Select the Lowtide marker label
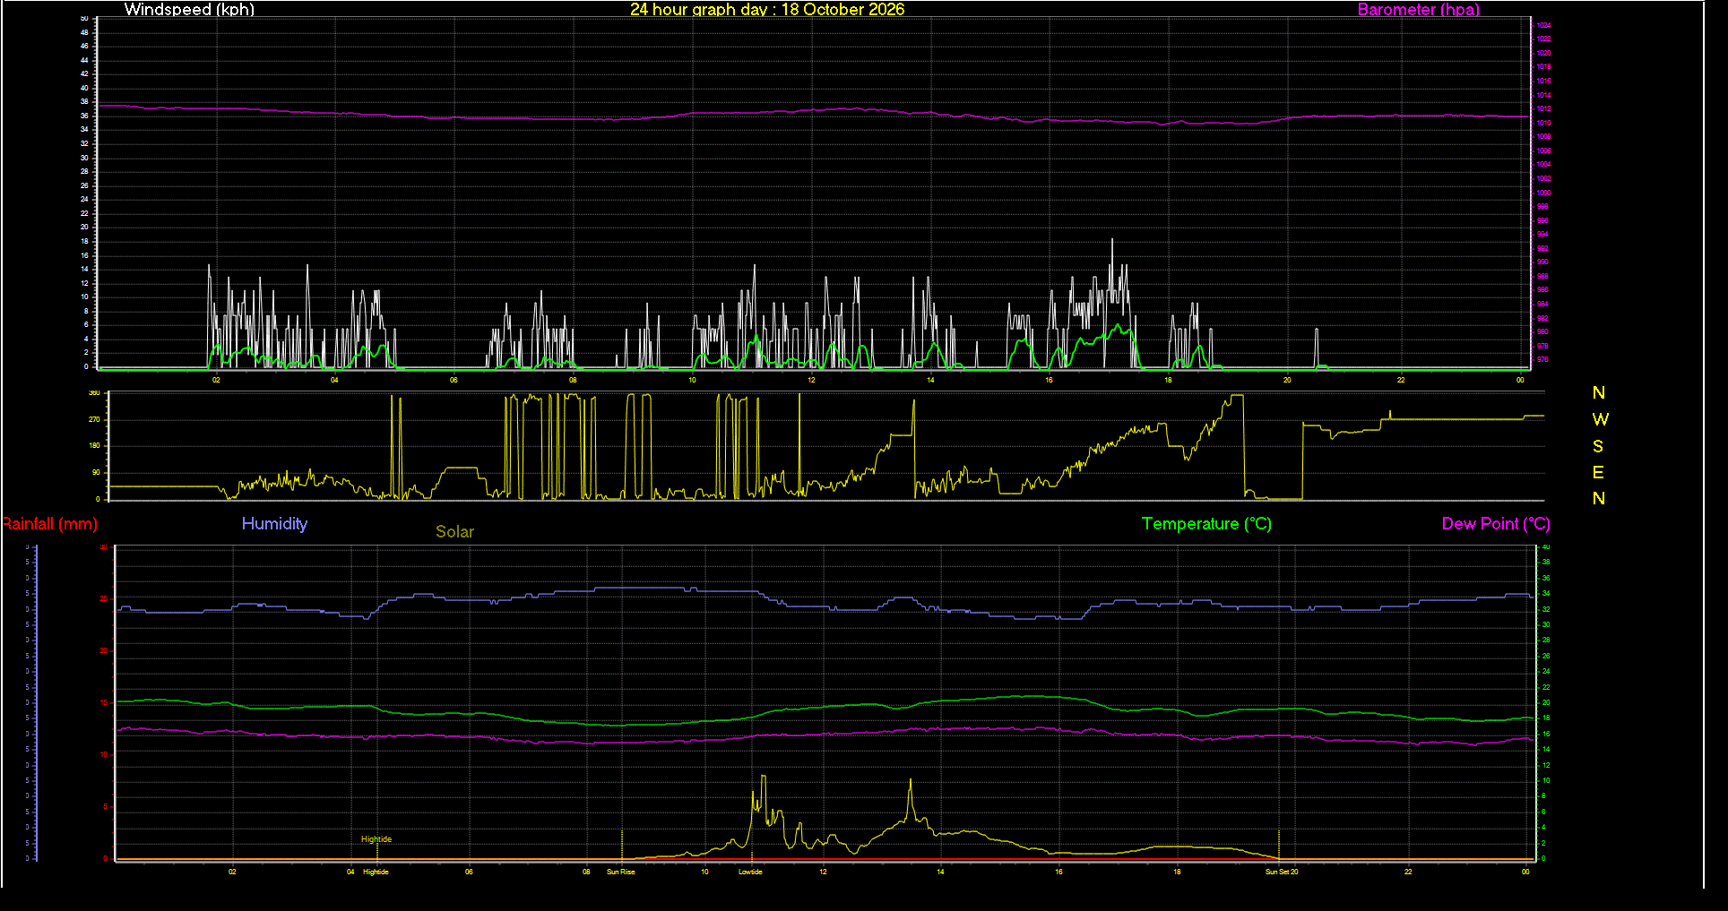 tap(750, 872)
